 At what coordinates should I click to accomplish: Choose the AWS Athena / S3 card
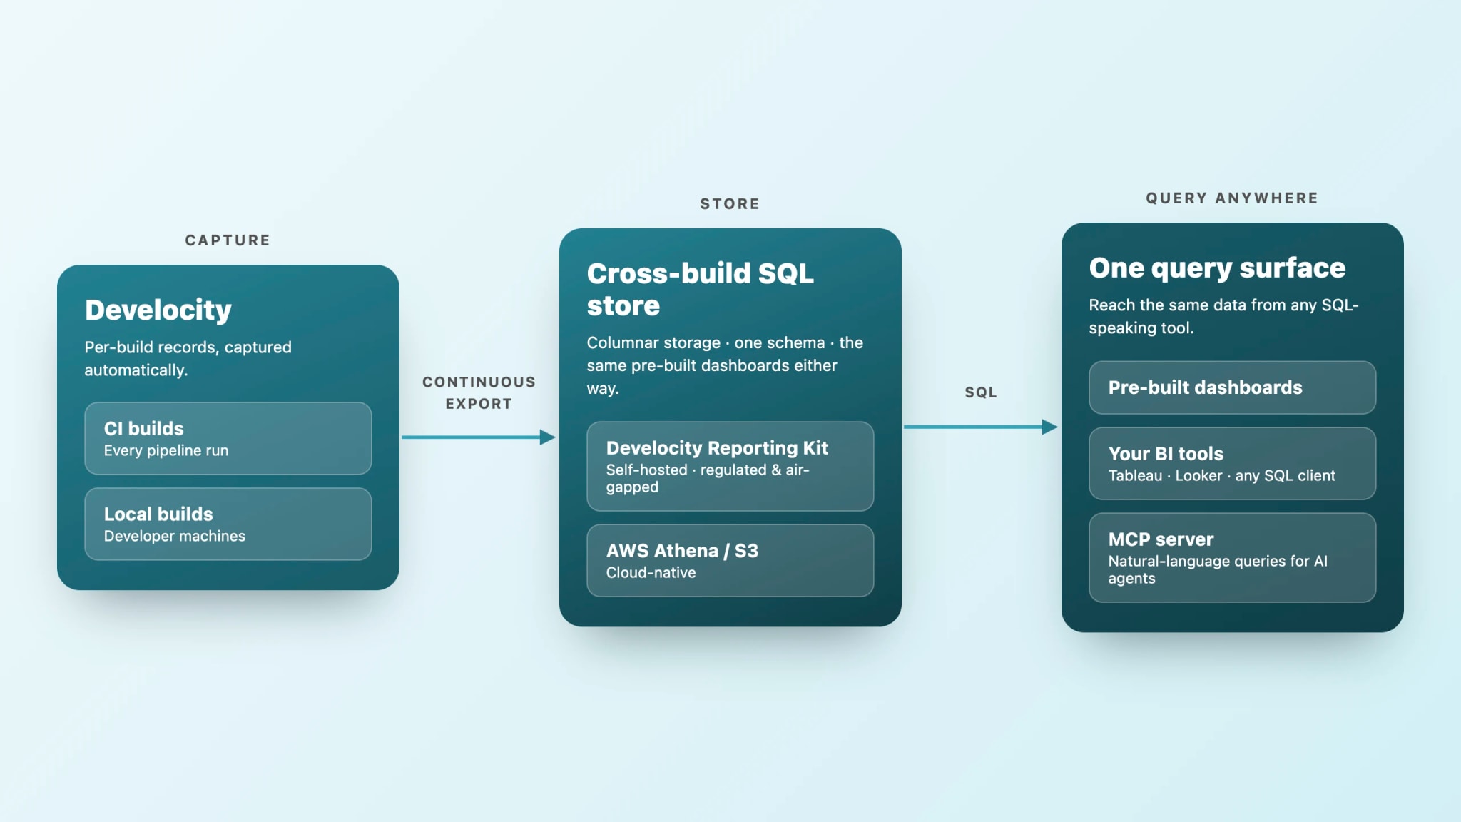(730, 560)
